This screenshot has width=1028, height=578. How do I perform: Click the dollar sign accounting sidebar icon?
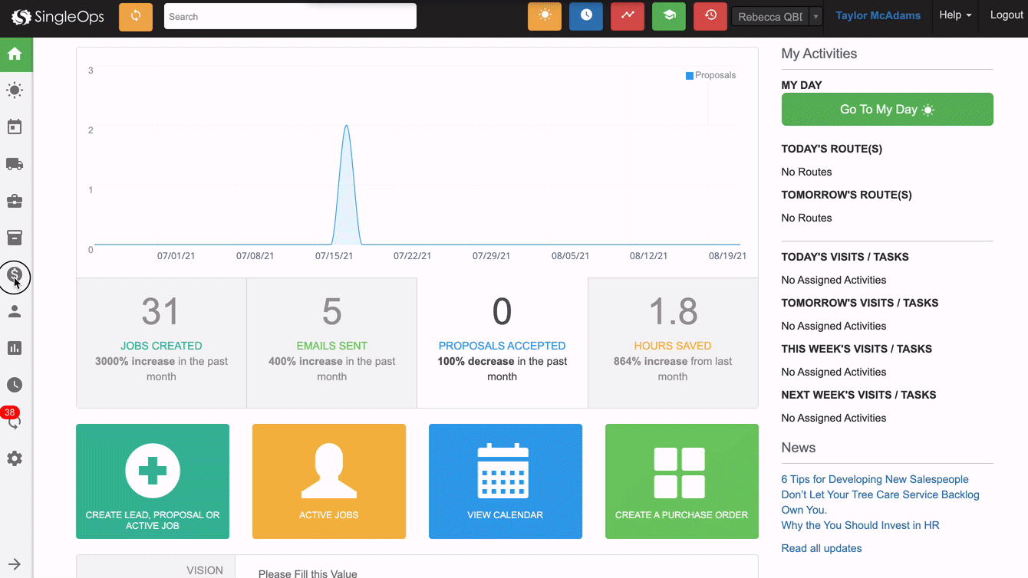tap(15, 274)
